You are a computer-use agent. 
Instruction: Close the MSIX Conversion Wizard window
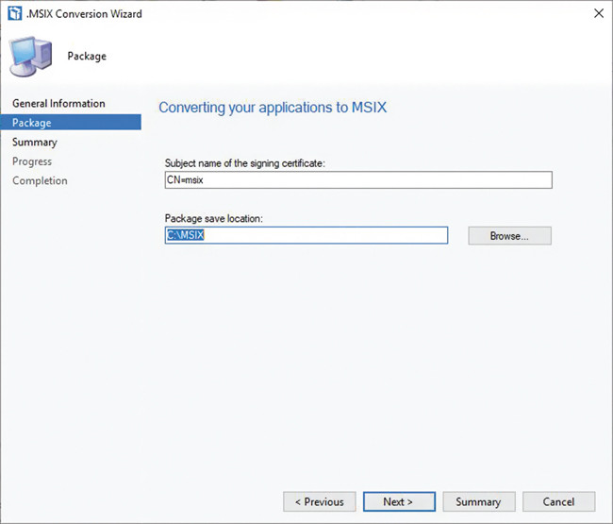click(x=597, y=13)
